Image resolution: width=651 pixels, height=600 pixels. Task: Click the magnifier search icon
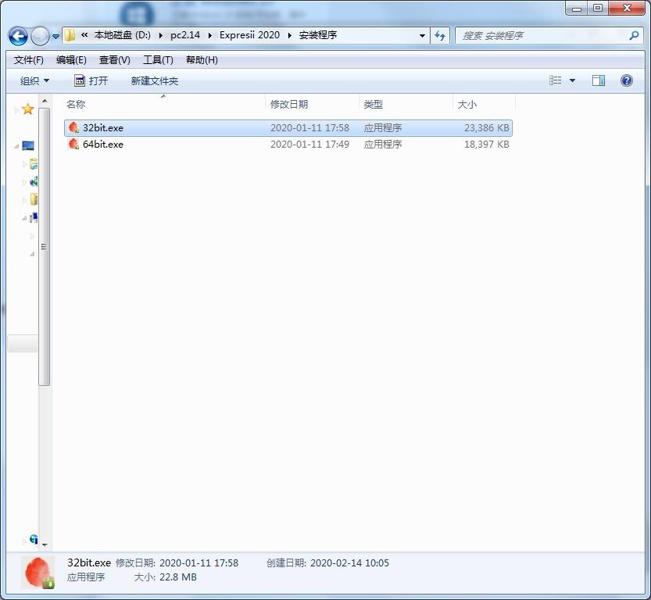pyautogui.click(x=634, y=36)
